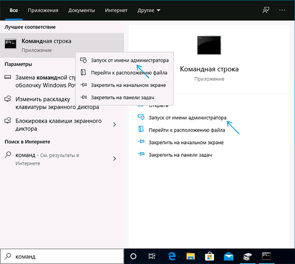Click the Лучшее соответствие heading
The width and height of the screenshot is (295, 264).
coord(30,27)
